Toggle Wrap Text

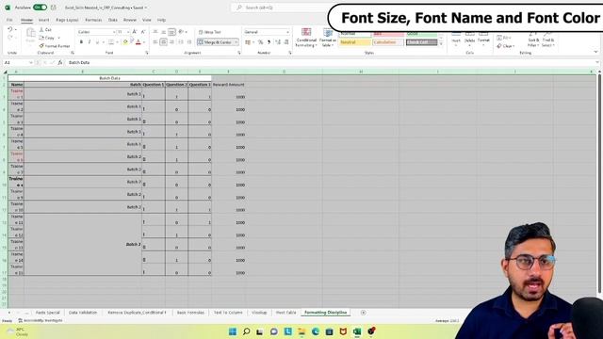coord(209,32)
